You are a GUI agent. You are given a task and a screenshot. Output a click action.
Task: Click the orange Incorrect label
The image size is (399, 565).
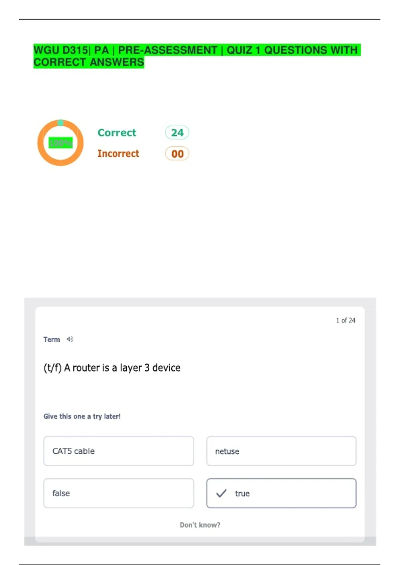(x=118, y=154)
